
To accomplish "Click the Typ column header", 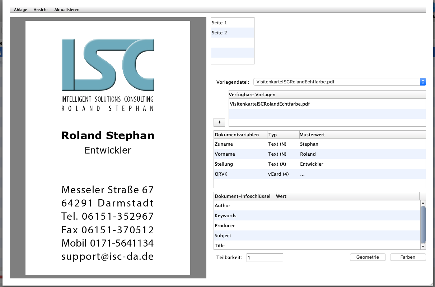I will pos(284,135).
